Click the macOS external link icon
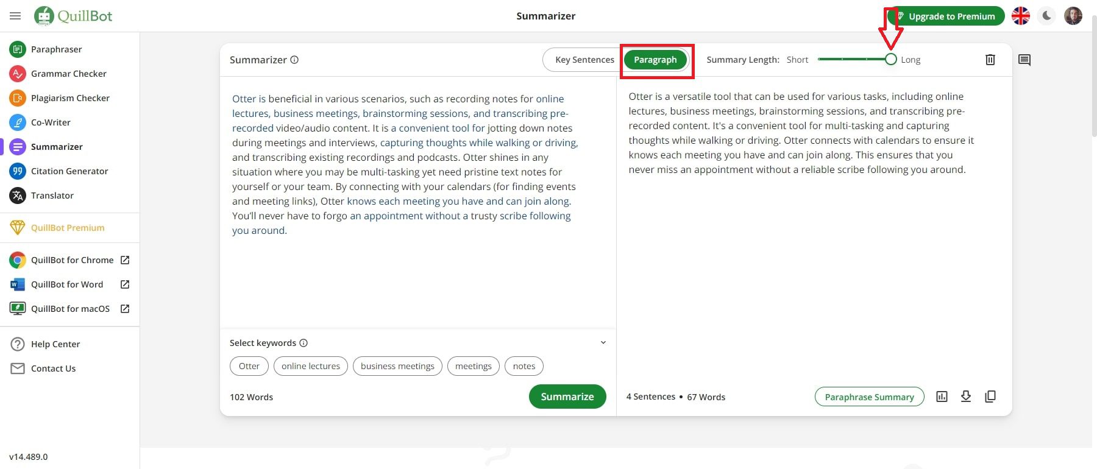 coord(125,309)
